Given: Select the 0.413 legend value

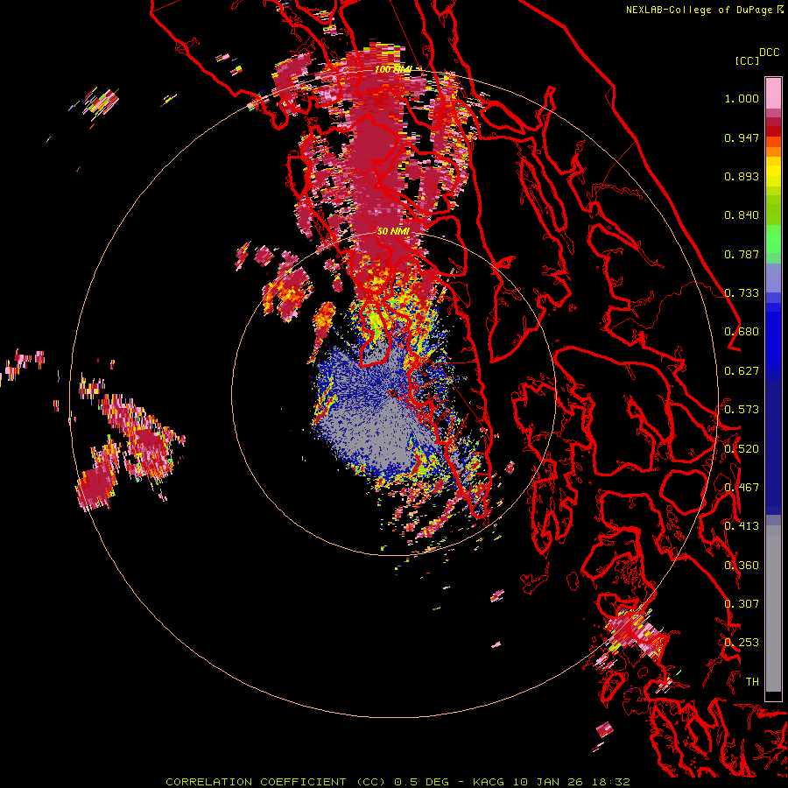Looking at the screenshot, I should coord(742,526).
